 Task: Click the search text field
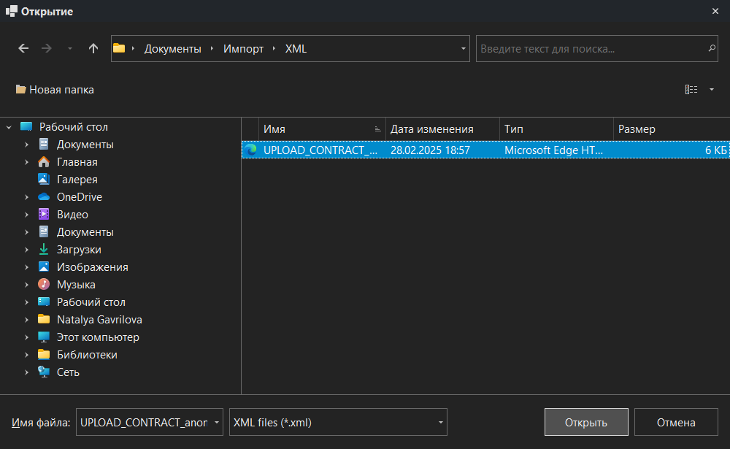(590, 49)
